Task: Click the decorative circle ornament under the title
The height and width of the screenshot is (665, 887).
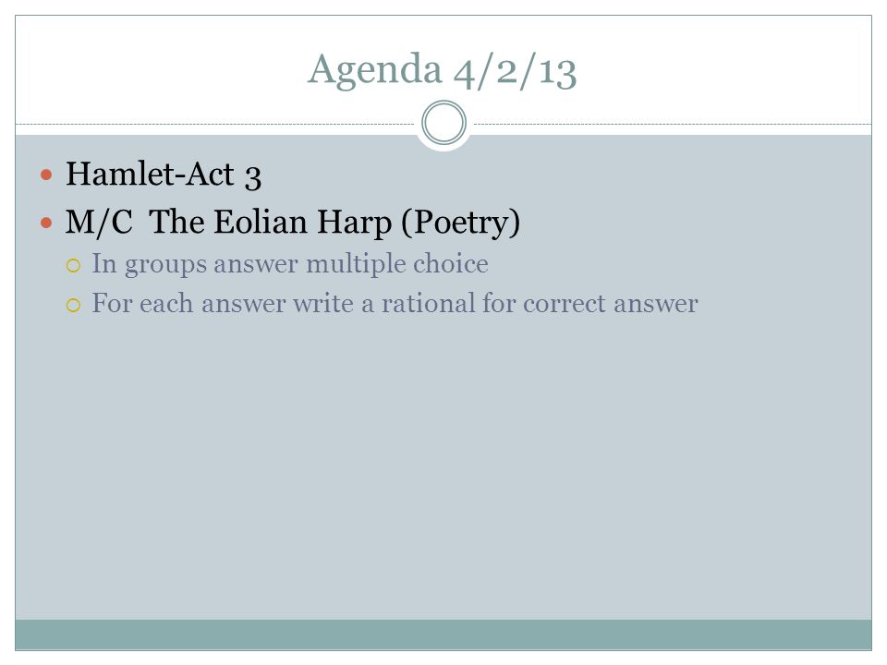Action: 444,123
